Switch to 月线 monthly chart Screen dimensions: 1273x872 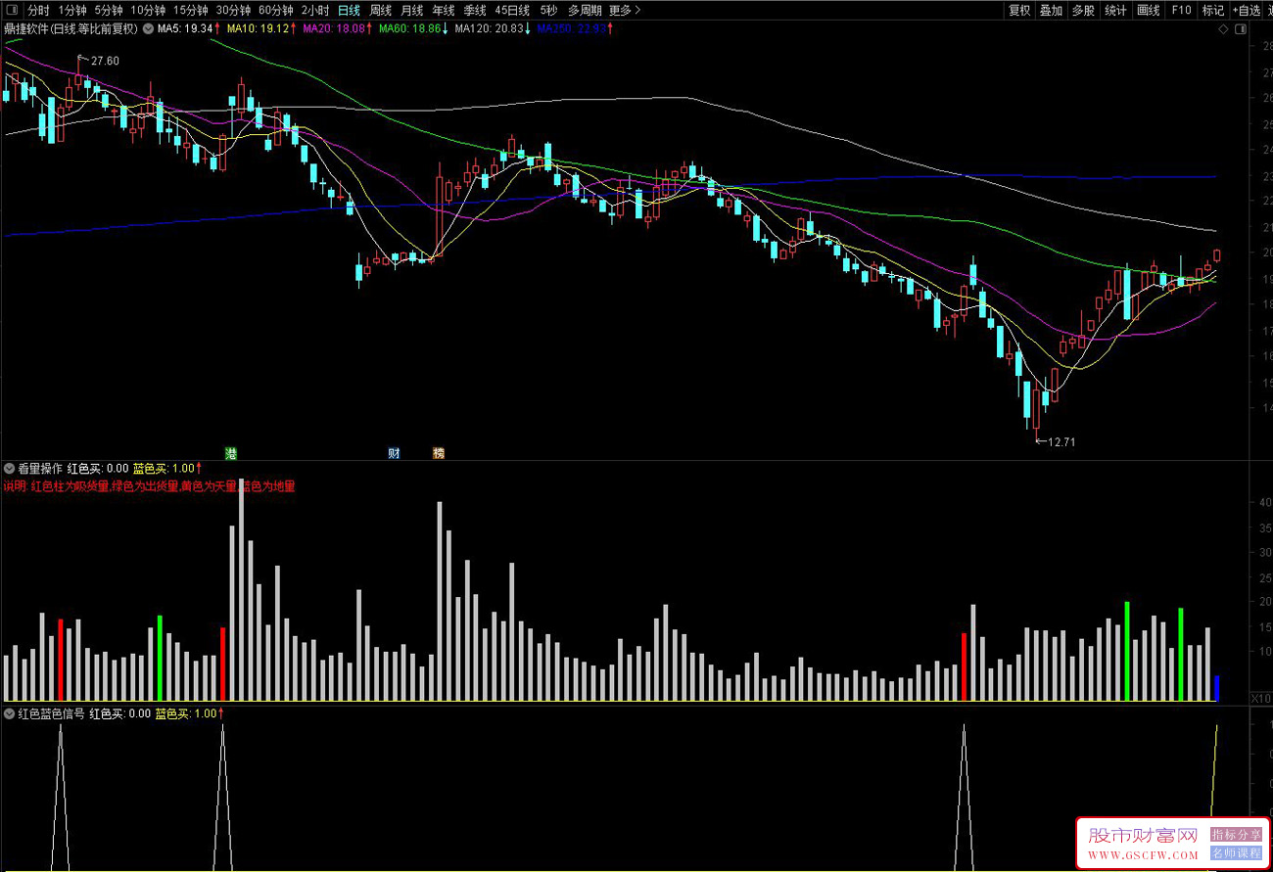(412, 10)
